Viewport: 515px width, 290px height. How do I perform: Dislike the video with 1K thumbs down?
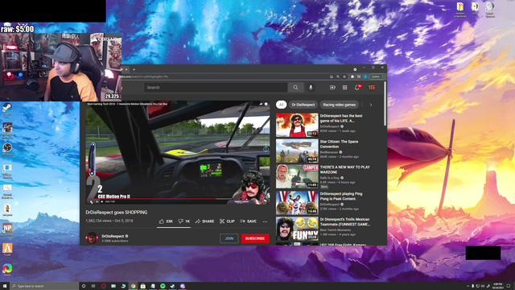pyautogui.click(x=184, y=222)
